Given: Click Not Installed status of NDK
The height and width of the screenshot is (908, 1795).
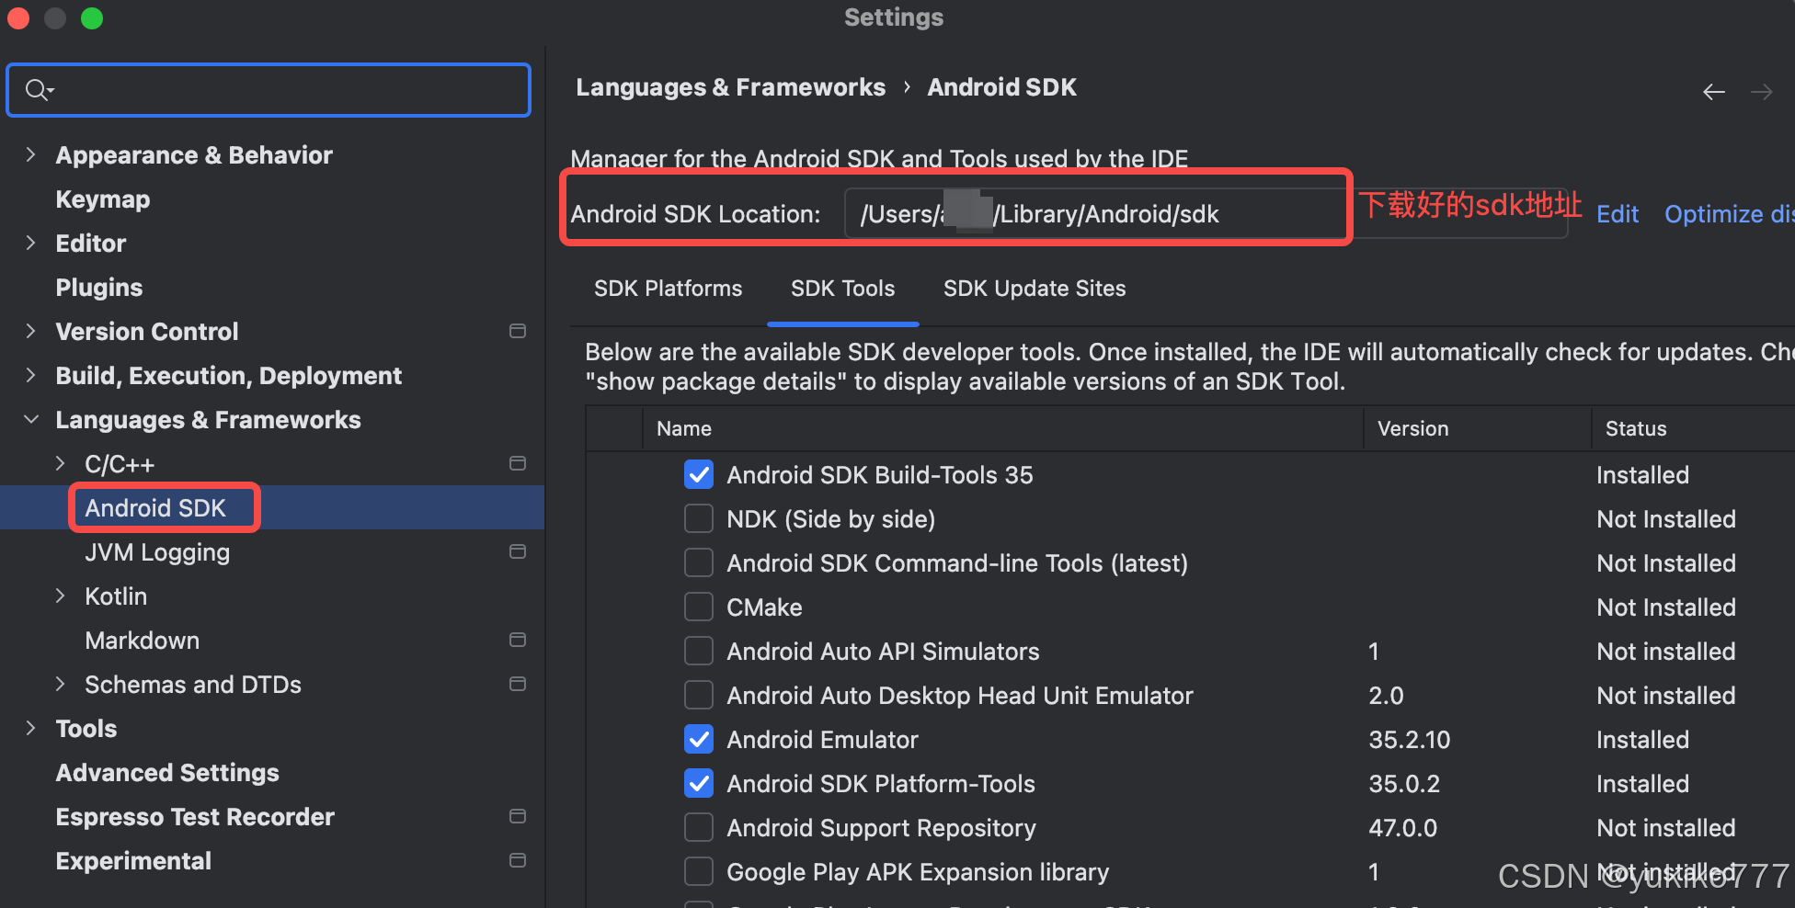Looking at the screenshot, I should click(x=1666, y=519).
